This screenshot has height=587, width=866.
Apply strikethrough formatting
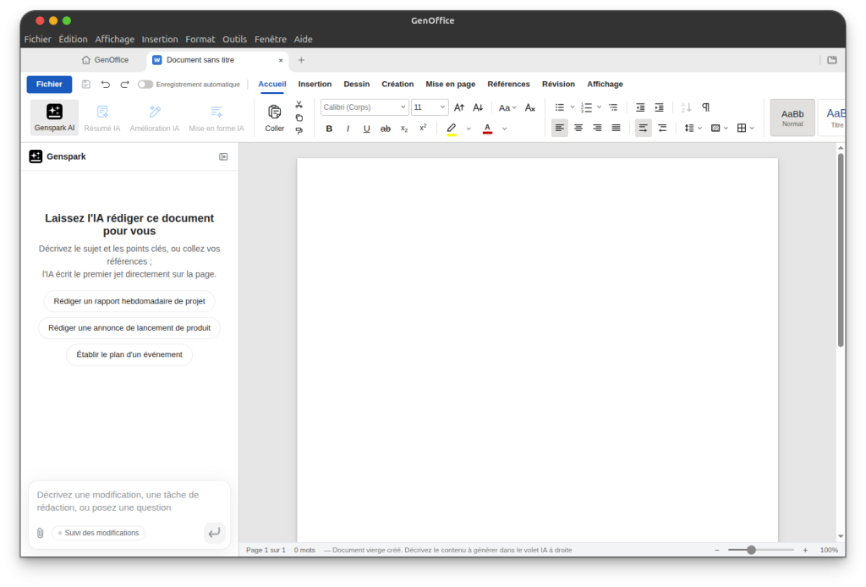coord(386,129)
